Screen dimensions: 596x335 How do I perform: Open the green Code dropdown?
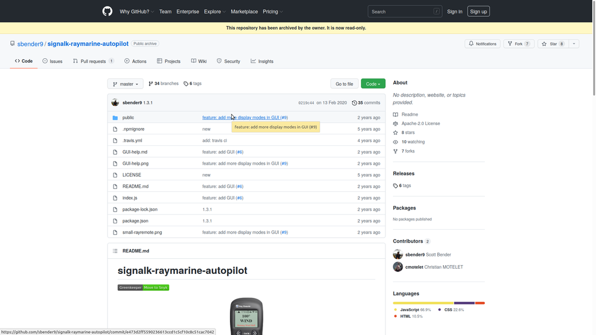(373, 84)
